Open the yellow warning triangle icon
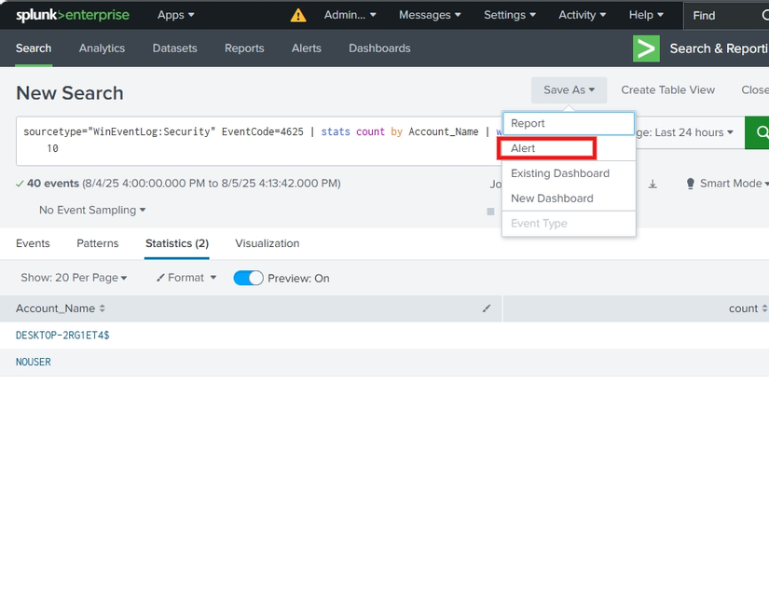Screen dimensions: 769x590 click(298, 16)
